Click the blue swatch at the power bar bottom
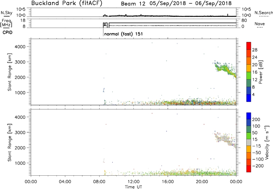This screenshot has height=189, width=273. (x=249, y=98)
